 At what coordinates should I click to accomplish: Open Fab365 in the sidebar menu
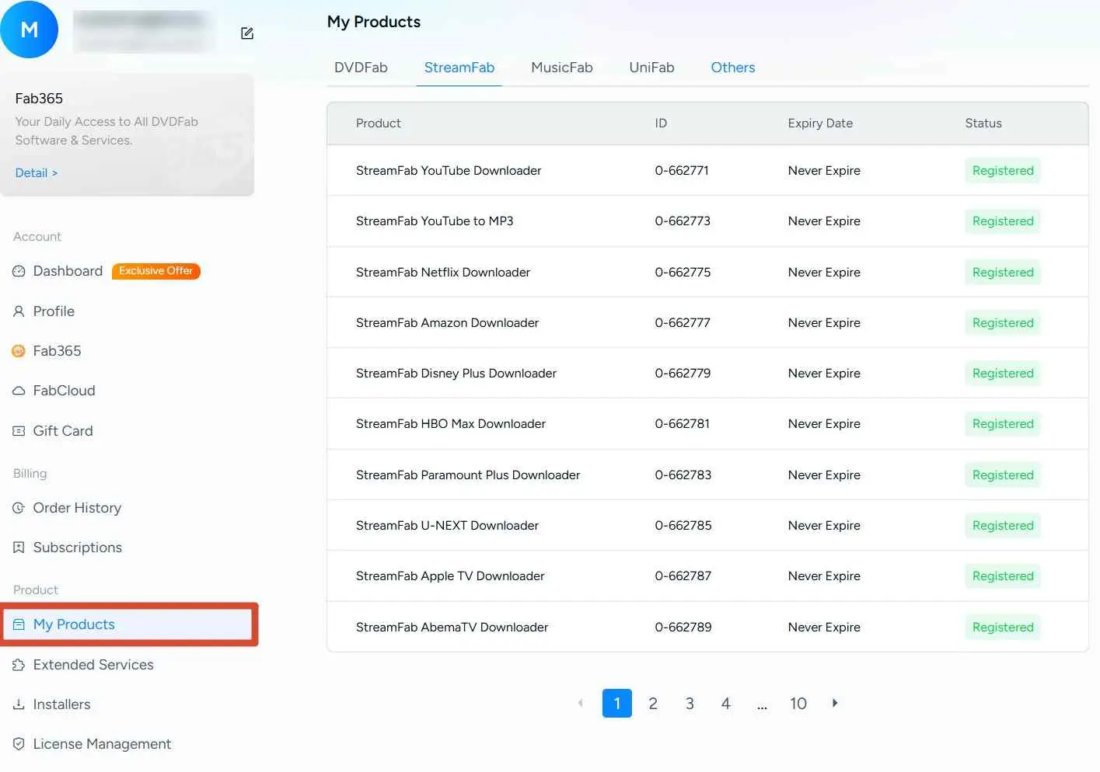(x=57, y=351)
